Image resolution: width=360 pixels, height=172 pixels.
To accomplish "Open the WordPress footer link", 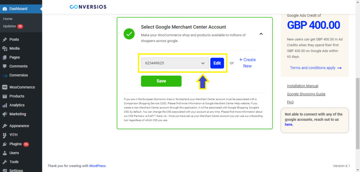I will [x=97, y=166].
